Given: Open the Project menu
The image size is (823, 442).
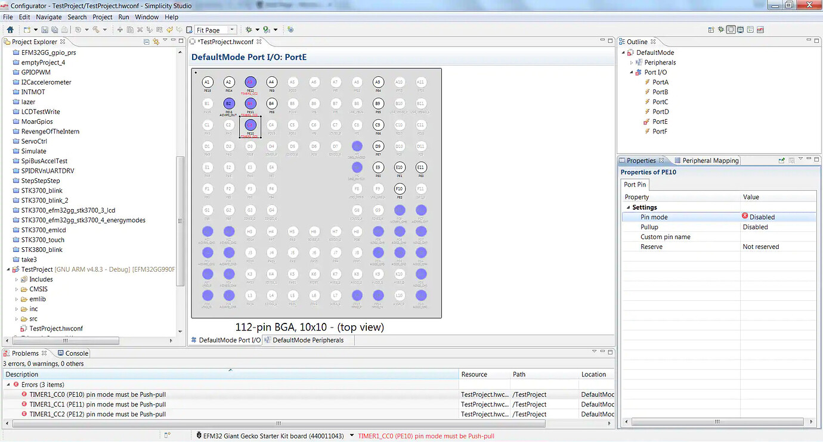Looking at the screenshot, I should [x=102, y=17].
